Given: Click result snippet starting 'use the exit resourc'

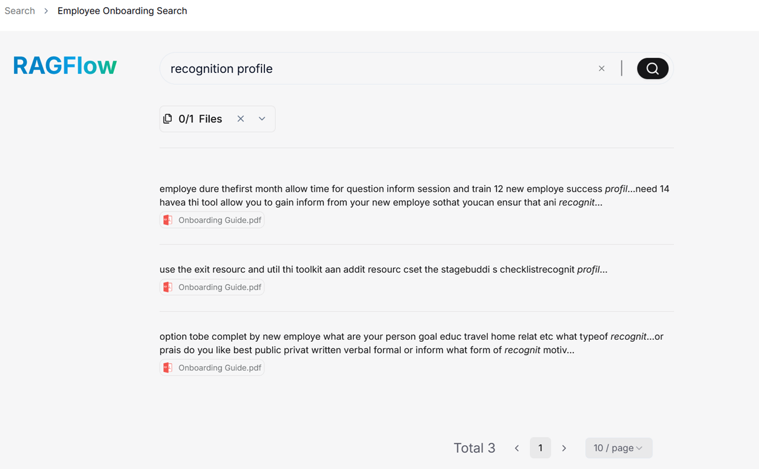Looking at the screenshot, I should (384, 269).
